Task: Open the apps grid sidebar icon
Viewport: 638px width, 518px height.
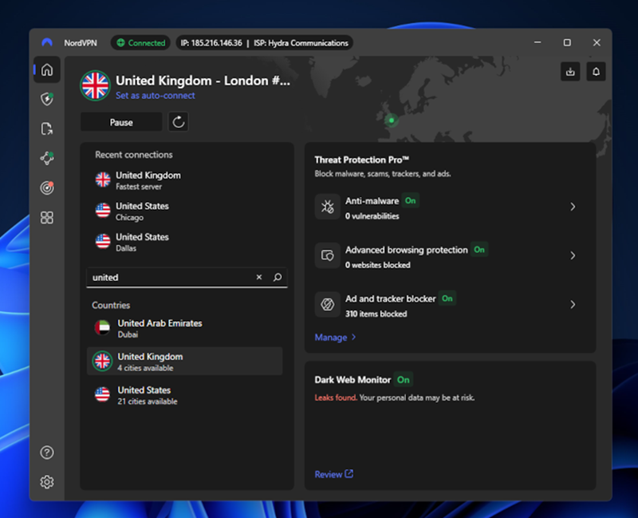Action: pyautogui.click(x=47, y=217)
